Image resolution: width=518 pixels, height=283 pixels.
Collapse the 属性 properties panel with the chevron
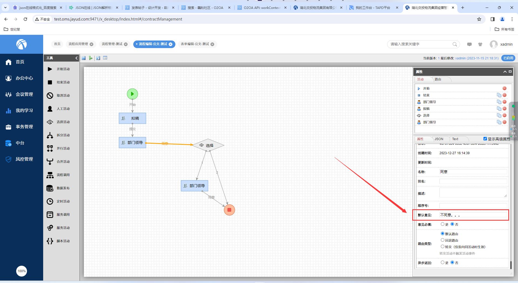pyautogui.click(x=505, y=72)
